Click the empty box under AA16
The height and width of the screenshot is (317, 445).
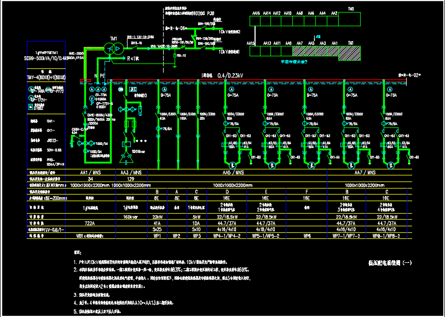(256, 21)
